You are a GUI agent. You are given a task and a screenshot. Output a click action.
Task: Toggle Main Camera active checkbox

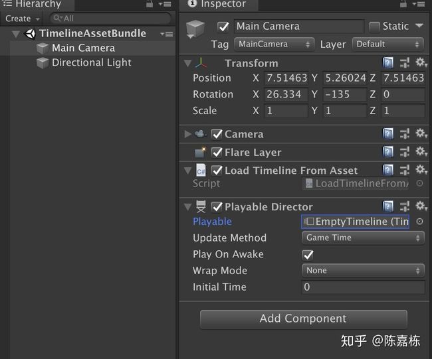point(223,27)
